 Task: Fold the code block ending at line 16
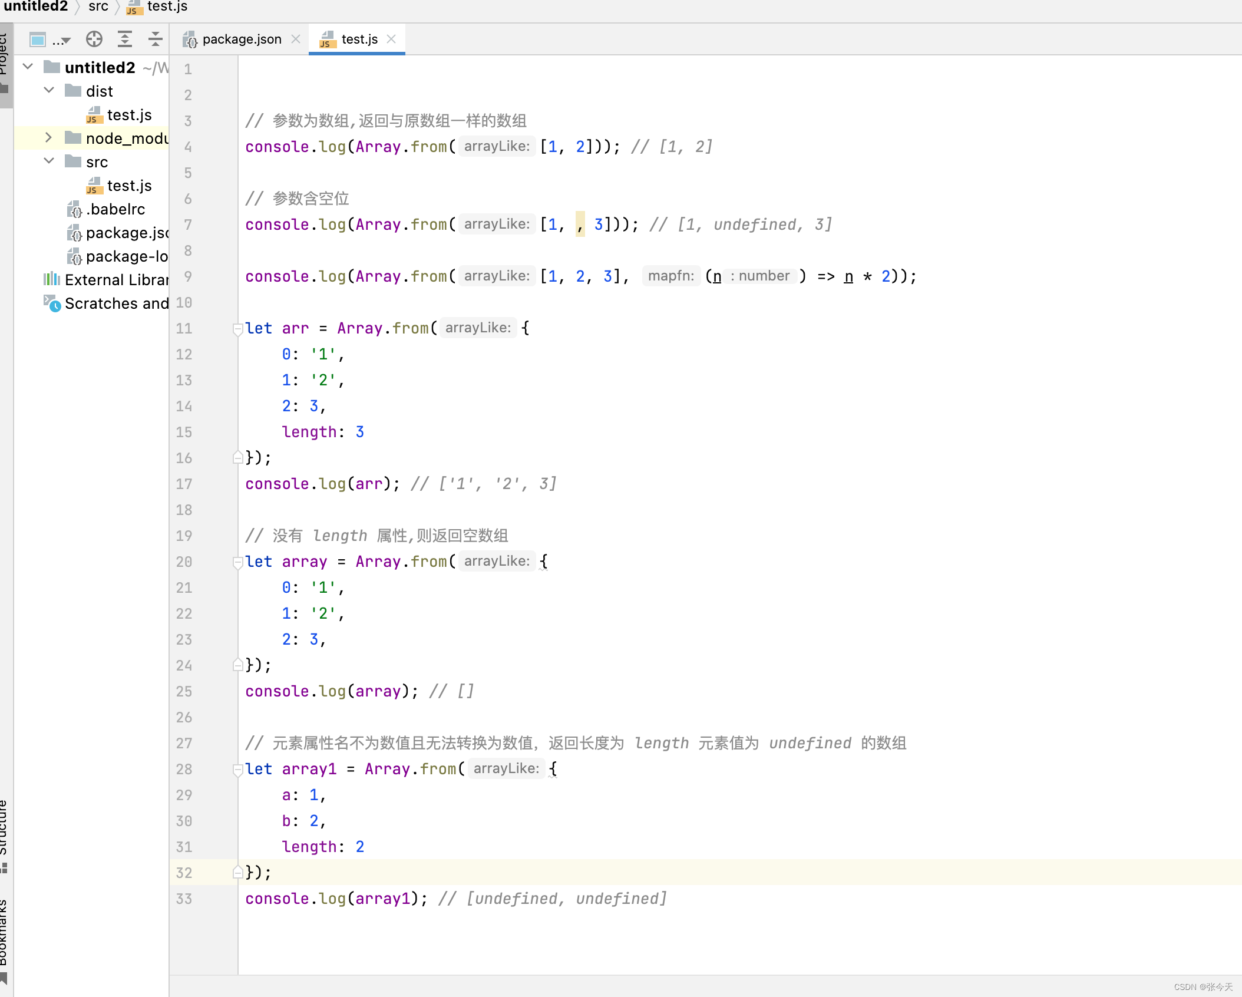pos(238,457)
